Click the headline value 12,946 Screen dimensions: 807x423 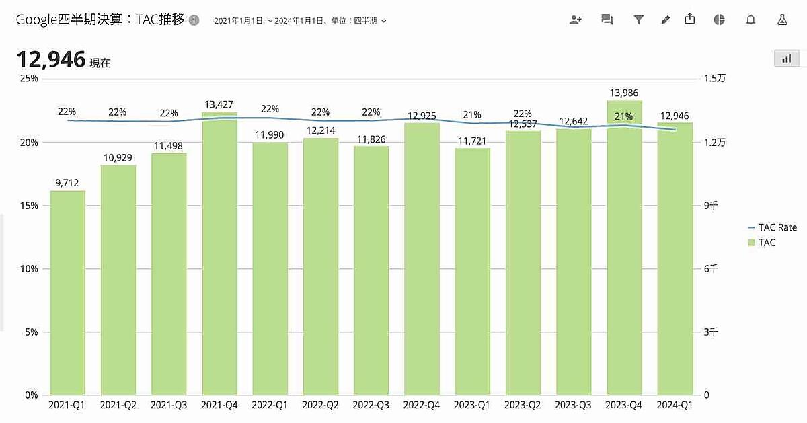pos(50,60)
